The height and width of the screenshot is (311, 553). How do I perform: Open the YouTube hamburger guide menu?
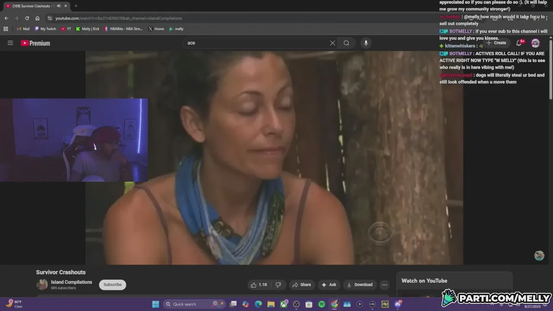click(x=10, y=43)
